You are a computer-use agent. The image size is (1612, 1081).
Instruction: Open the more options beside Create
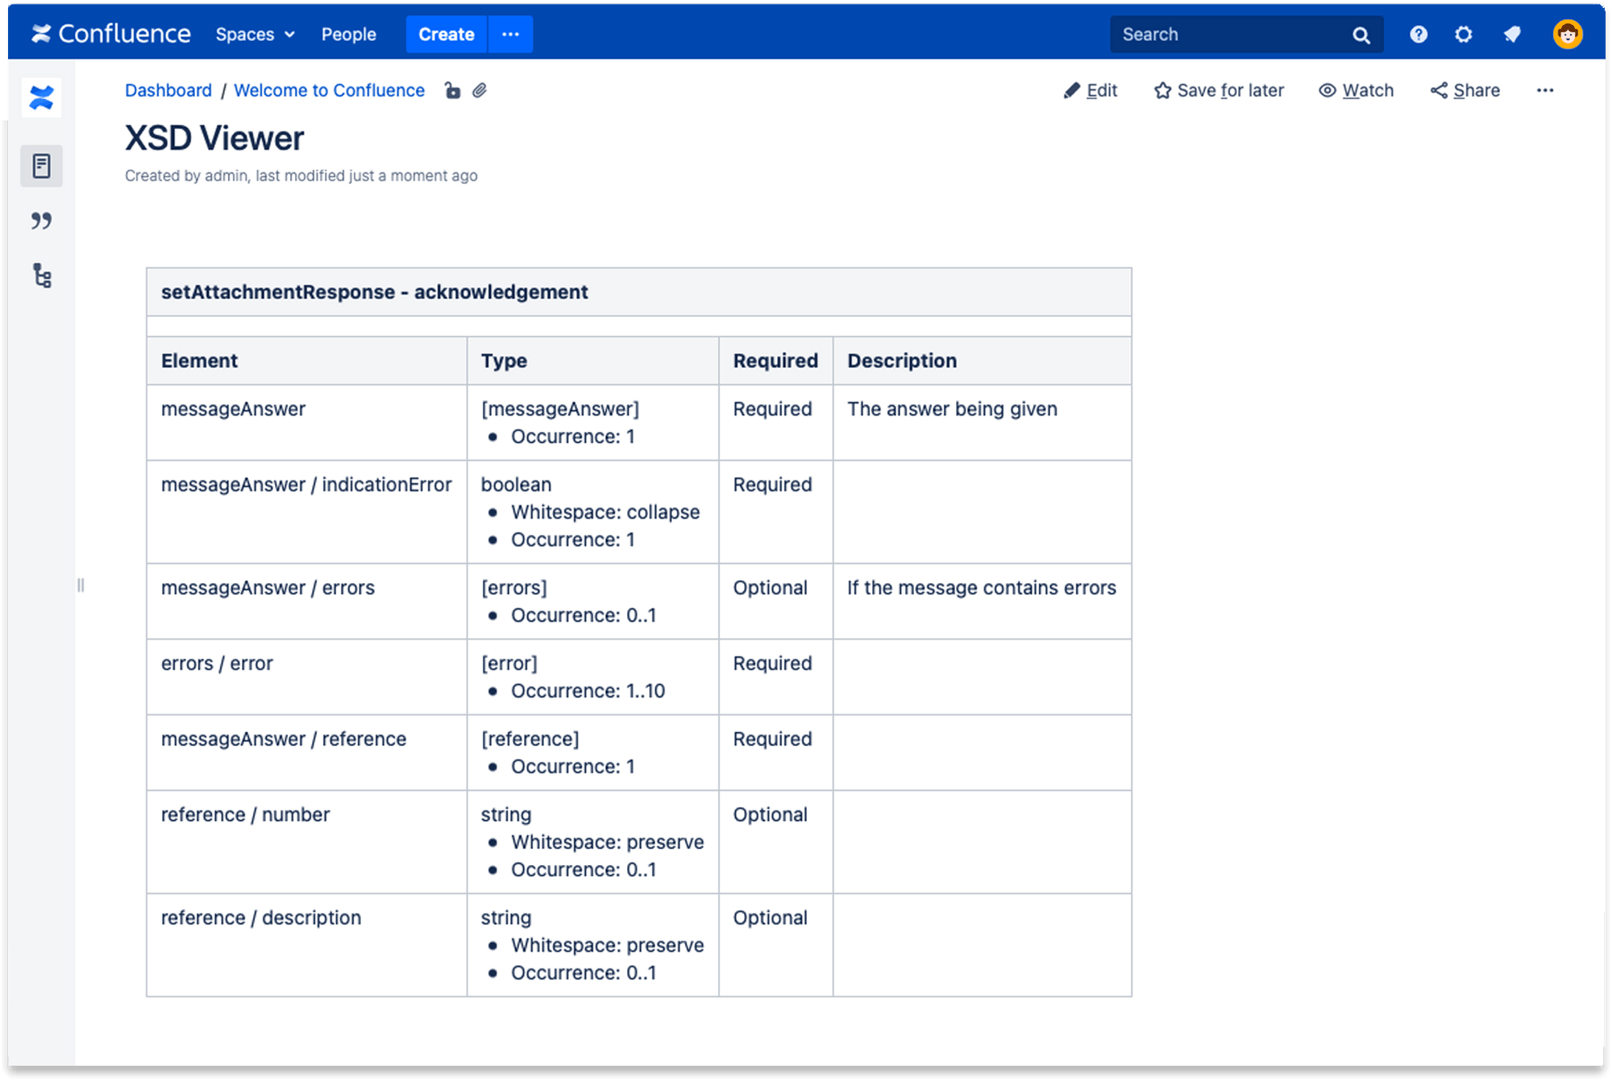510,34
